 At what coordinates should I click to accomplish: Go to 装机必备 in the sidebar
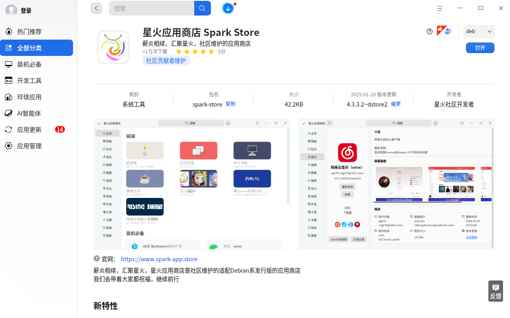[37, 64]
